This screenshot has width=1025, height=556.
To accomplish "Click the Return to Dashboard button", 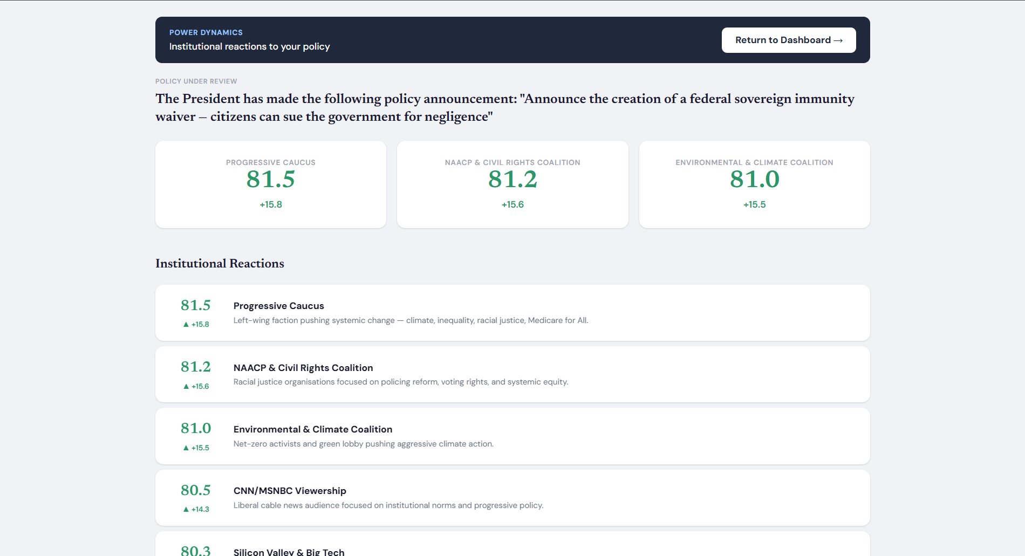I will pos(788,40).
